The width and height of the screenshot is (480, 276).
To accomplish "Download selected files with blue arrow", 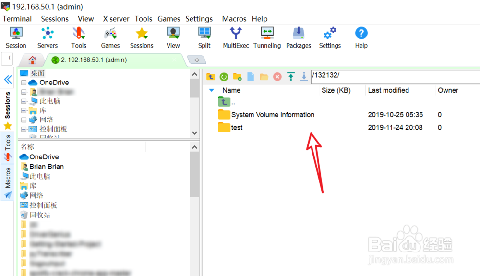I will (304, 76).
